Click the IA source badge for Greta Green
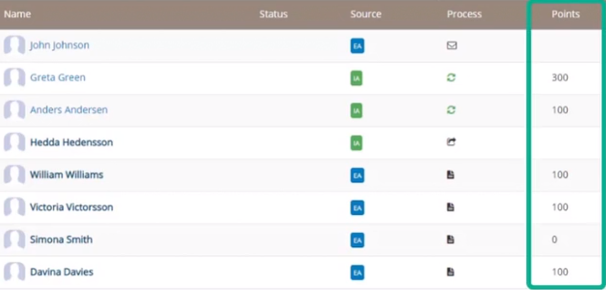Image resolution: width=606 pixels, height=290 pixels. pos(357,79)
